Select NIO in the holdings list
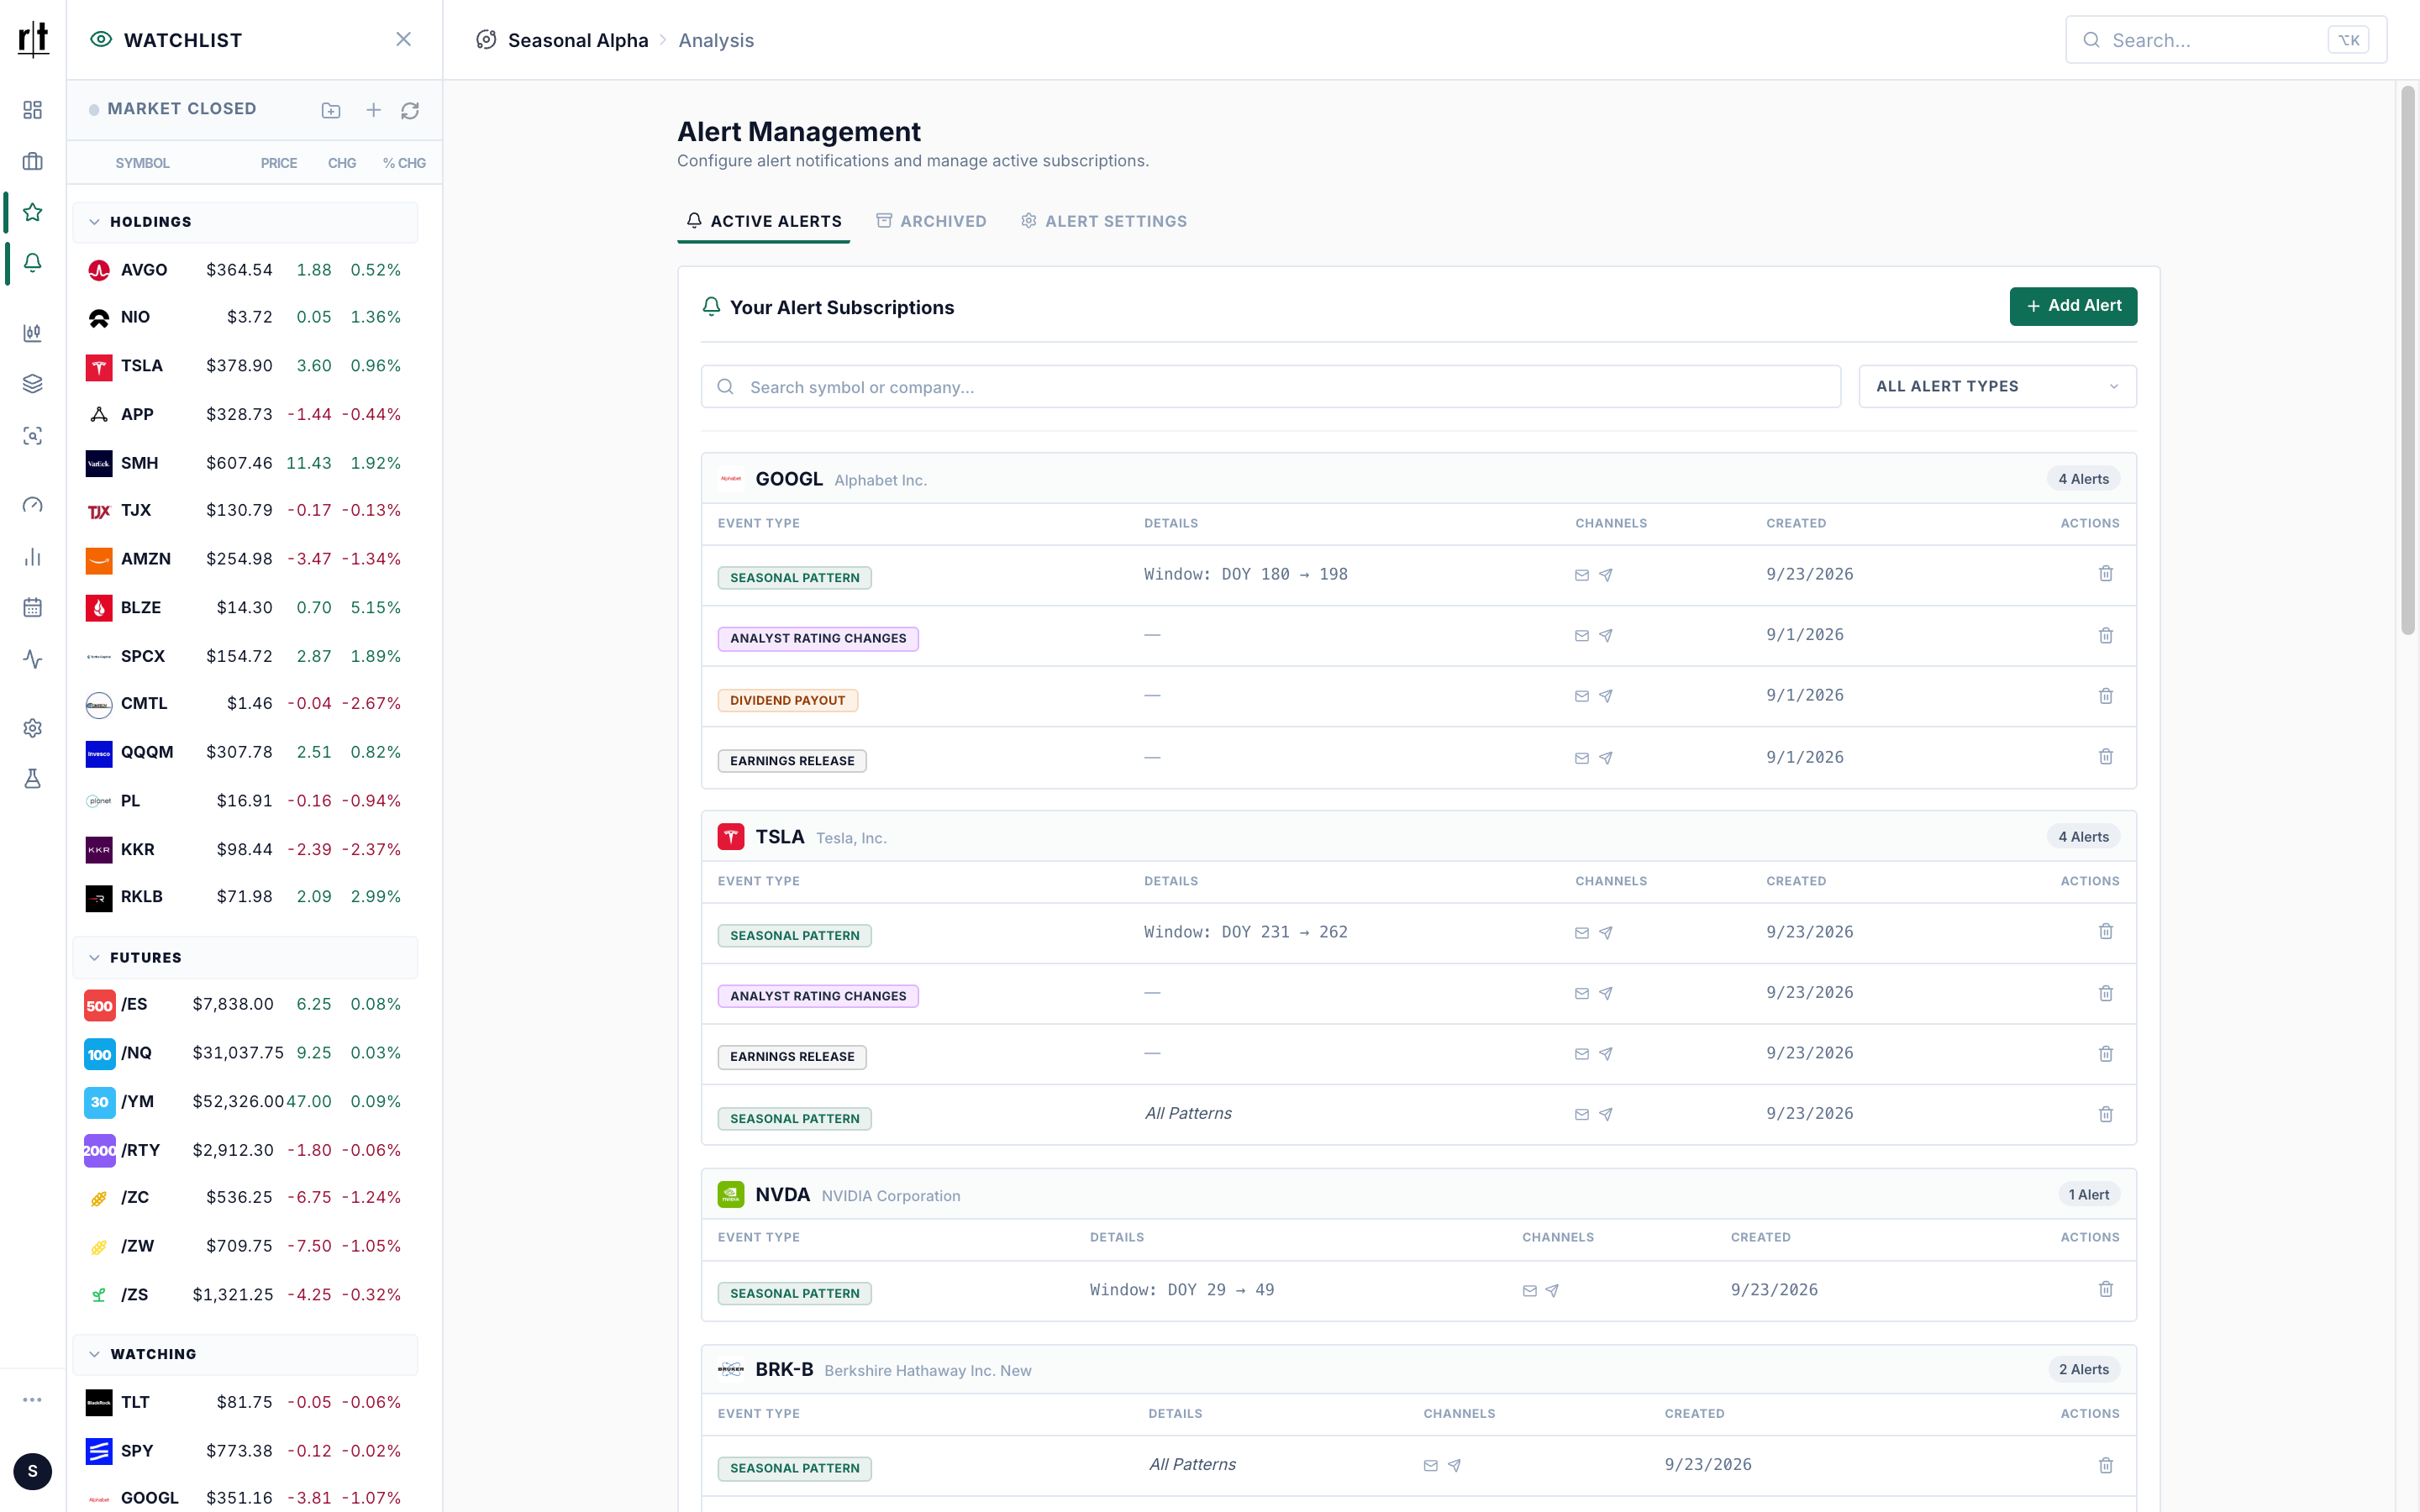Image resolution: width=2420 pixels, height=1512 pixels. click(245, 317)
